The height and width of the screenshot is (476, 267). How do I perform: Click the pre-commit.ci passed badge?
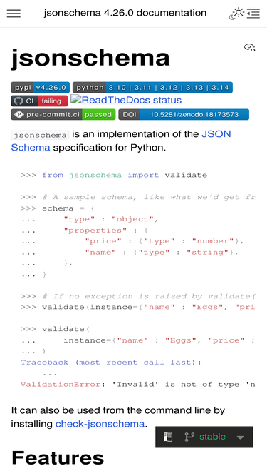pyautogui.click(x=63, y=115)
